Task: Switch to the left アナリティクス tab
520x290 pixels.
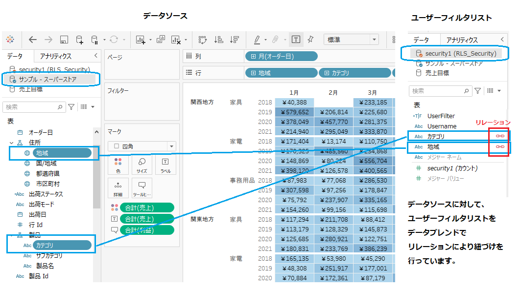Action: tap(56, 56)
